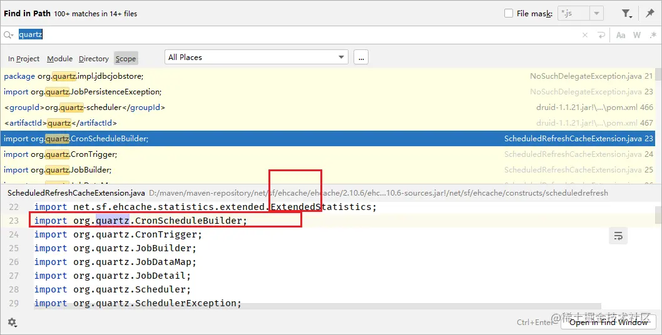Select the groupId org.quartz-scheduler result
The width and height of the screenshot is (662, 335).
328,107
